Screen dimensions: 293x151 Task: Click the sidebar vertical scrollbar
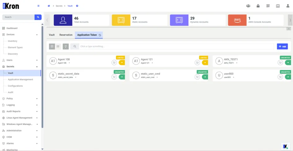[x=42, y=77]
